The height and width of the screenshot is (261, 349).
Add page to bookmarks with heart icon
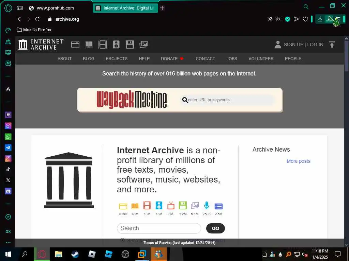pos(305,19)
